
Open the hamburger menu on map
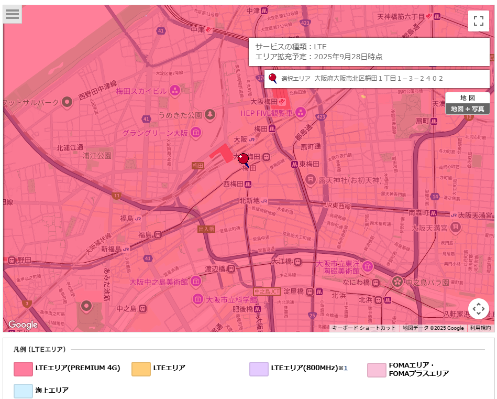[12, 14]
